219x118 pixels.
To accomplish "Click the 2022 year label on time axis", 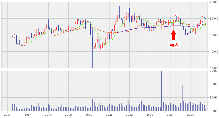I will click(129, 115).
